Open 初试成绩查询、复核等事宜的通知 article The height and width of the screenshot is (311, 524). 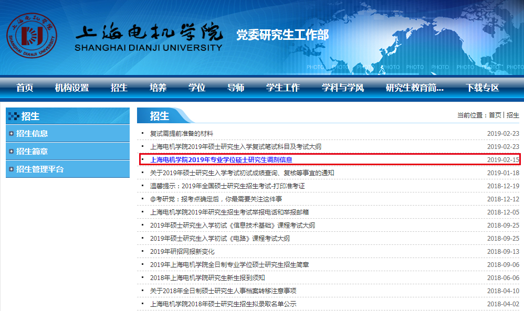242,173
